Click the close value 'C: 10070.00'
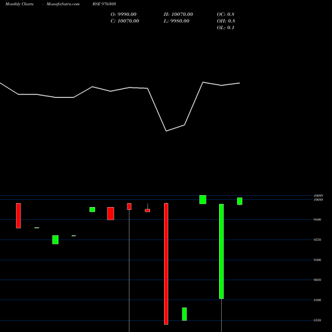The width and height of the screenshot is (332, 332). coord(125,21)
